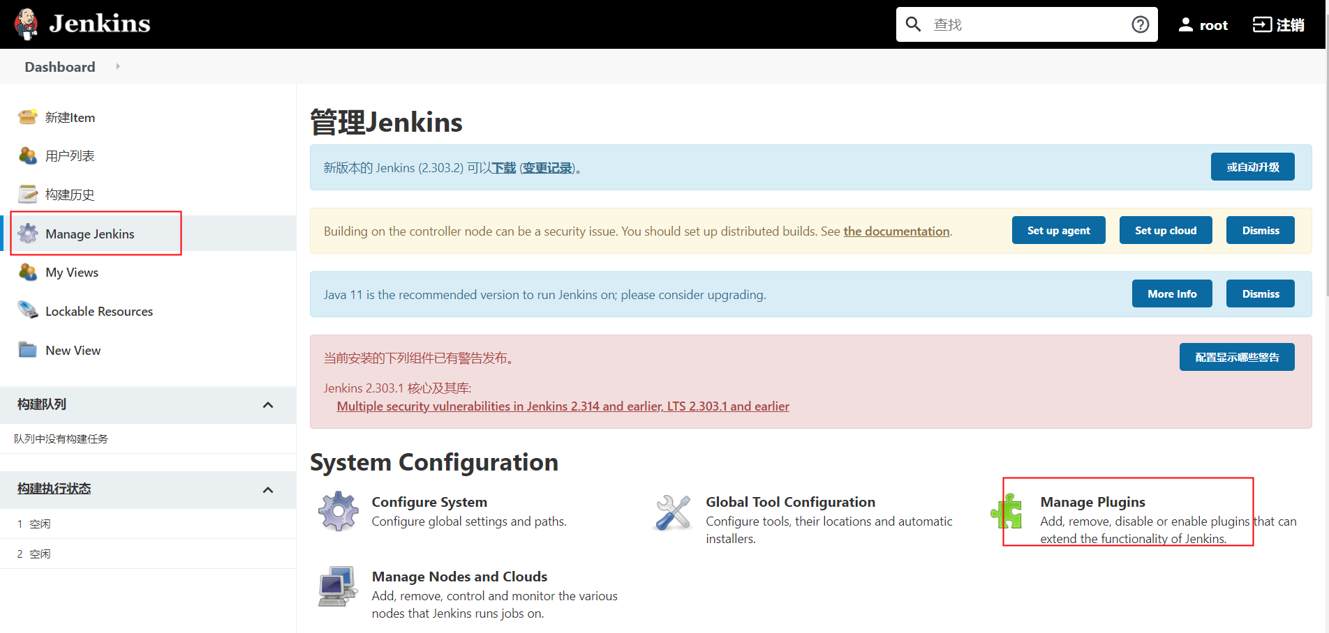Dismiss the Java 11 recommendation notice
Viewport: 1329px width, 633px height.
1261,293
